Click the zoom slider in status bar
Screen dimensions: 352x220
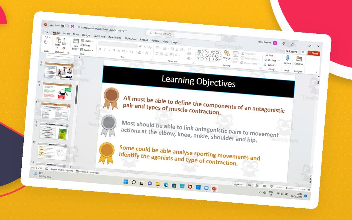(x=288, y=188)
